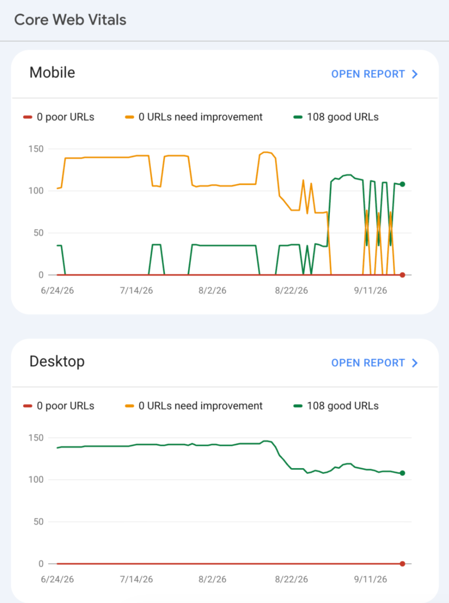Click the 6/24/26 date label on Mobile chart
Viewport: 449px width, 603px height.
click(57, 290)
